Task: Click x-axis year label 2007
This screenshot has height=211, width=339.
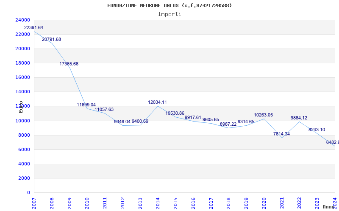Action: (x=34, y=203)
